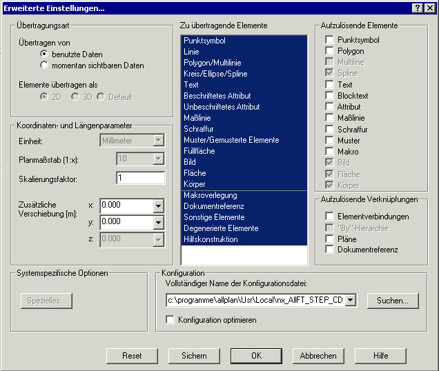Viewport: 439px width, 371px height.
Task: Select 'Maßlinie' in the transfer elements list
Action: (244, 118)
